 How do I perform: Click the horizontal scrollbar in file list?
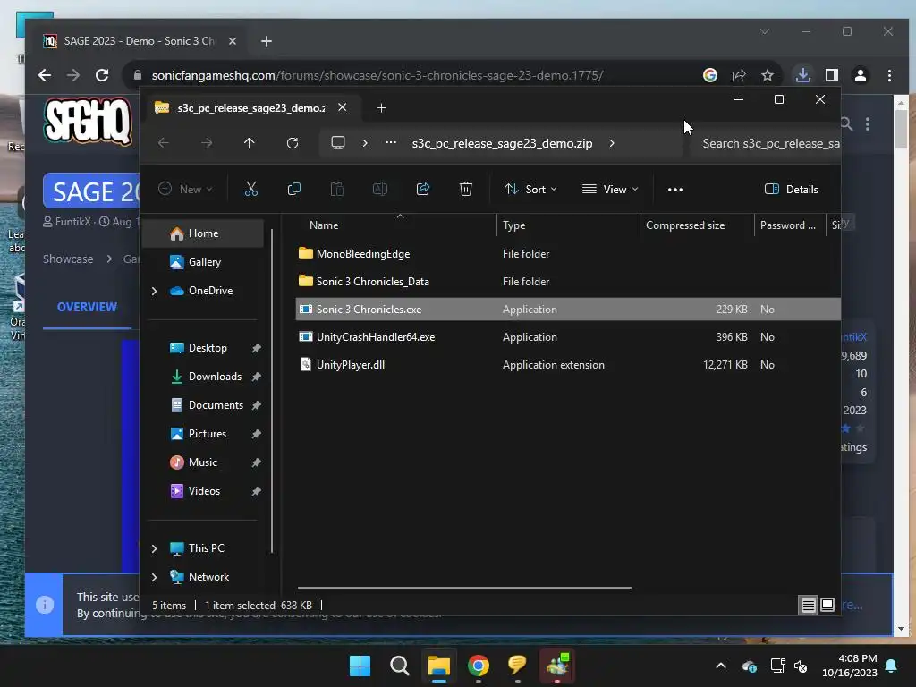[464, 588]
